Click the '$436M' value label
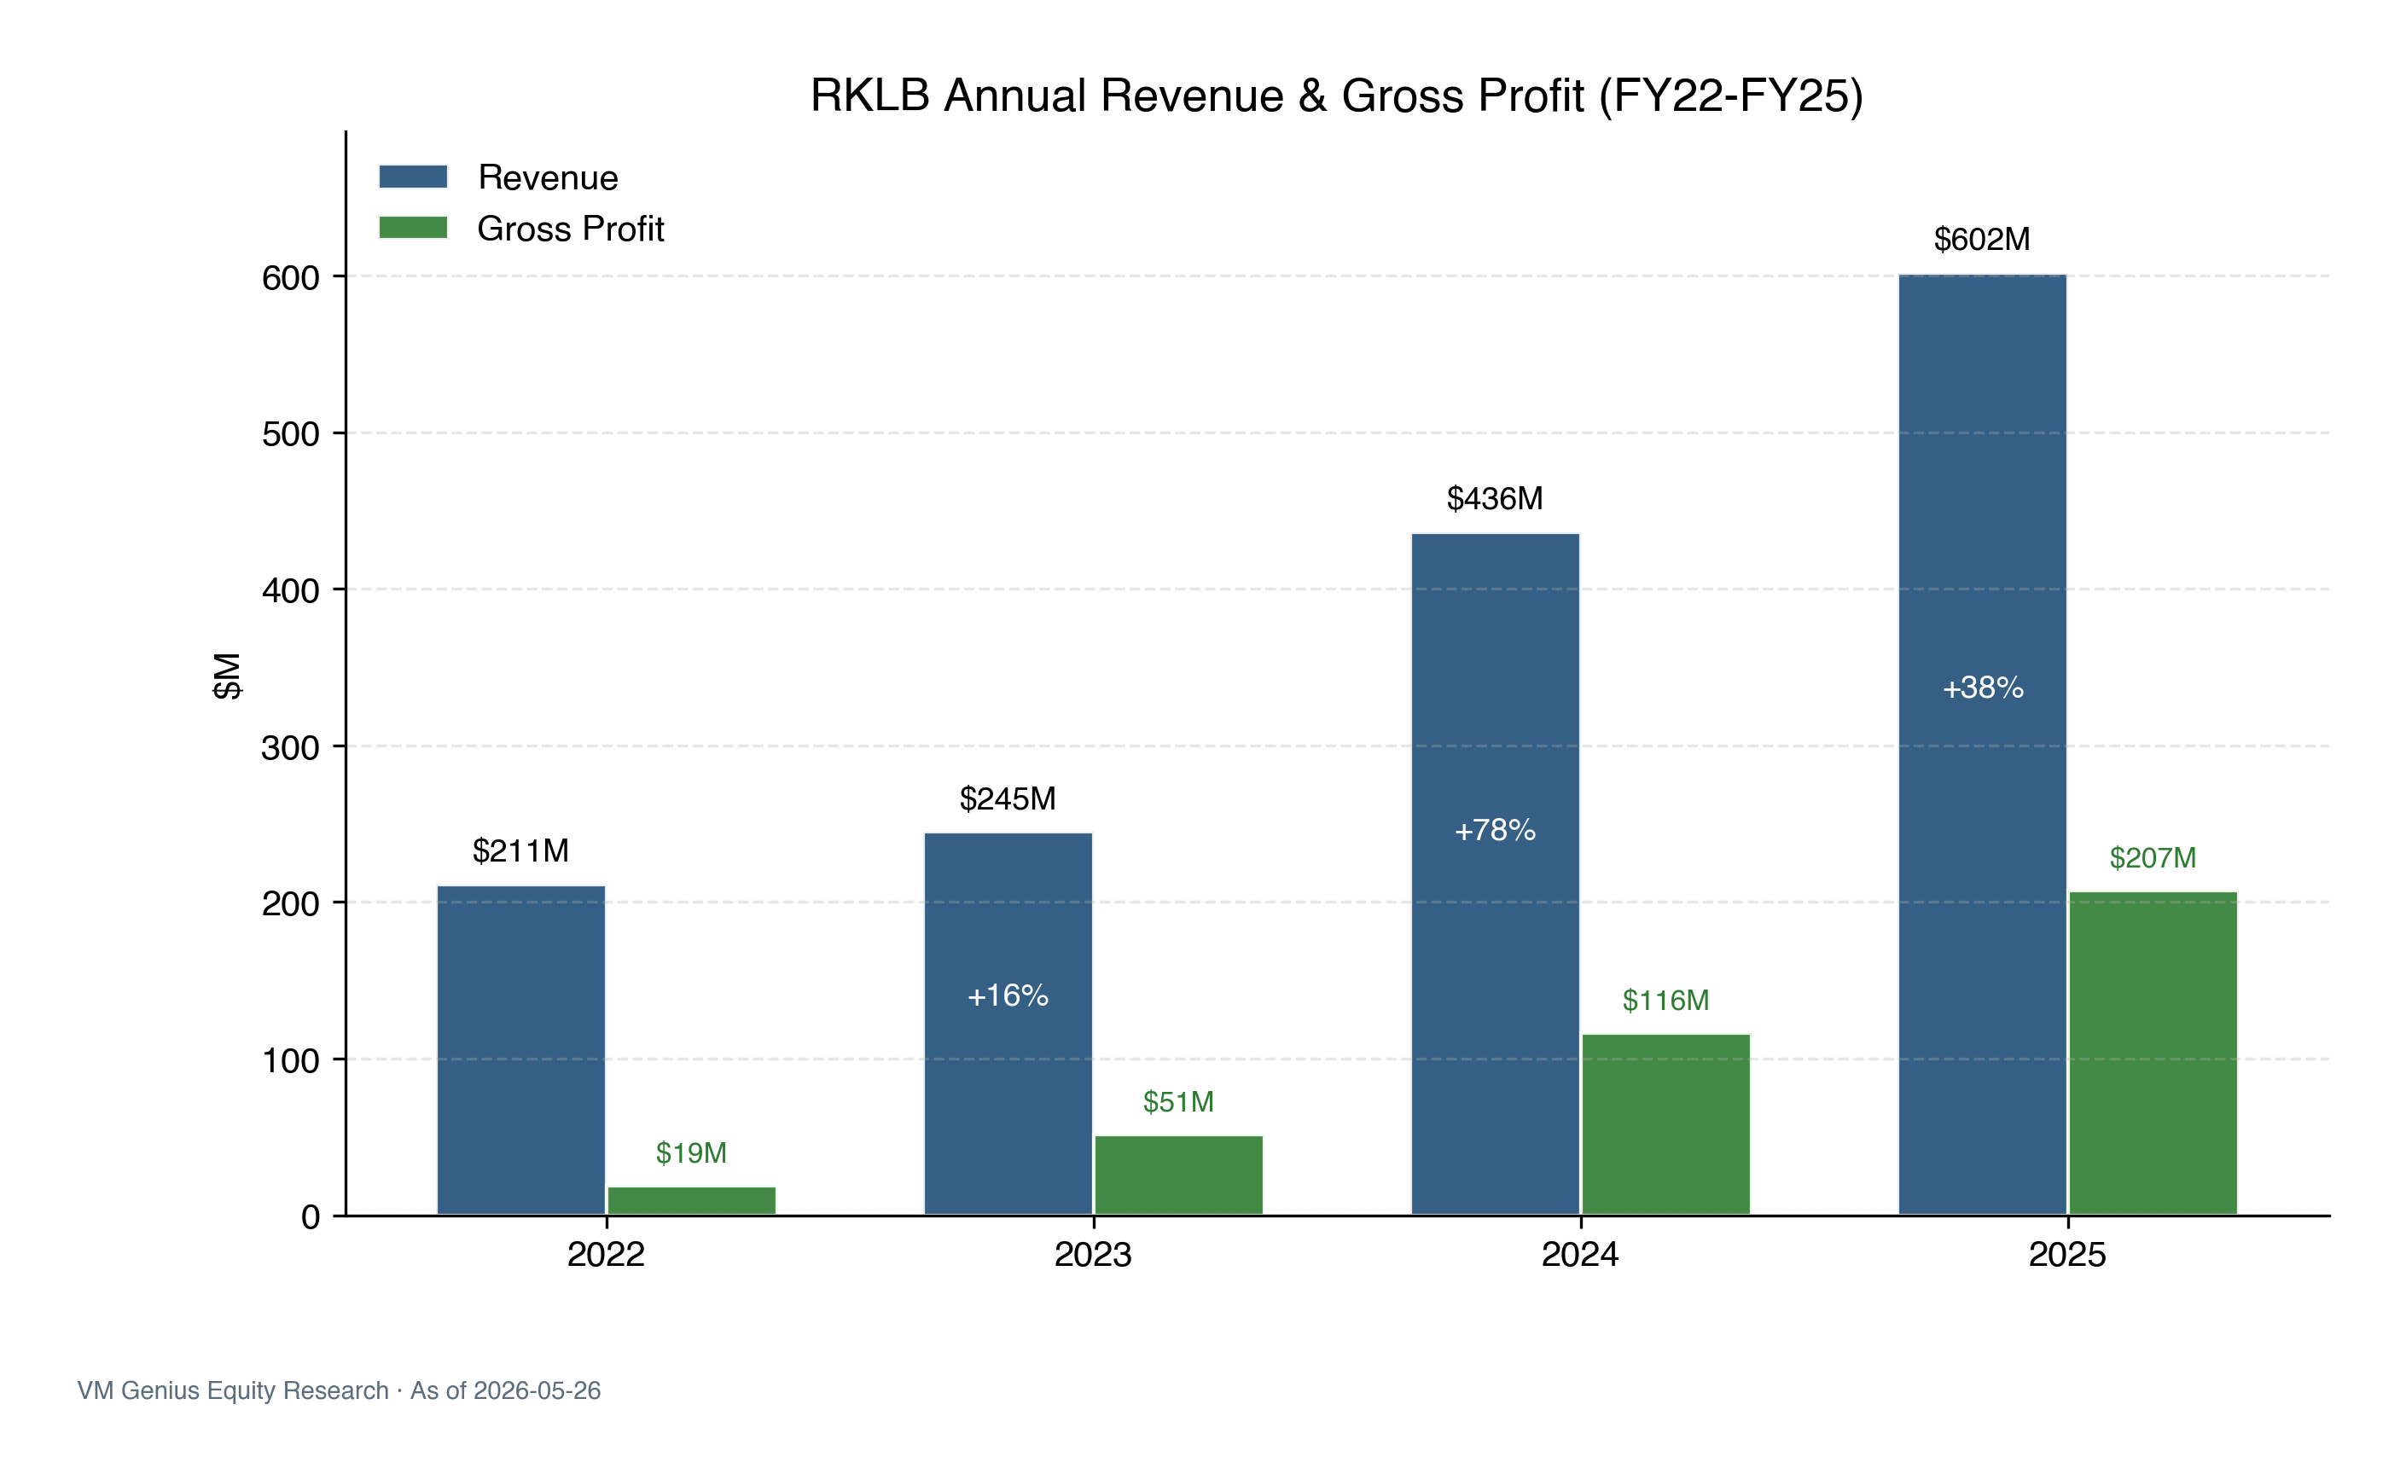2406x1480 pixels. [x=1496, y=498]
